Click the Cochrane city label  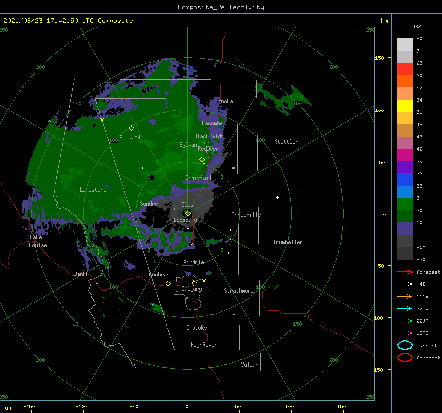pos(161,275)
